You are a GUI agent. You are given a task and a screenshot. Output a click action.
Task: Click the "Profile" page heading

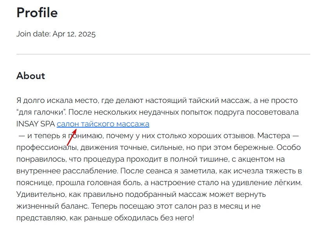pyautogui.click(x=37, y=13)
